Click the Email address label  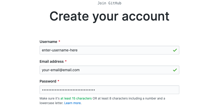pos(51,61)
